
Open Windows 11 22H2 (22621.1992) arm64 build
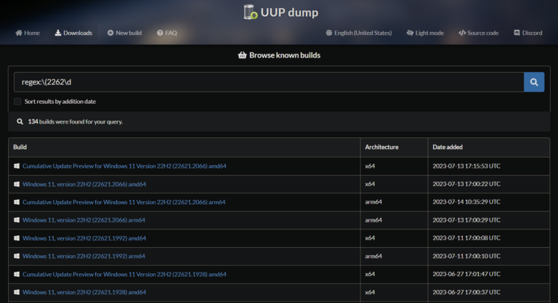(84, 256)
